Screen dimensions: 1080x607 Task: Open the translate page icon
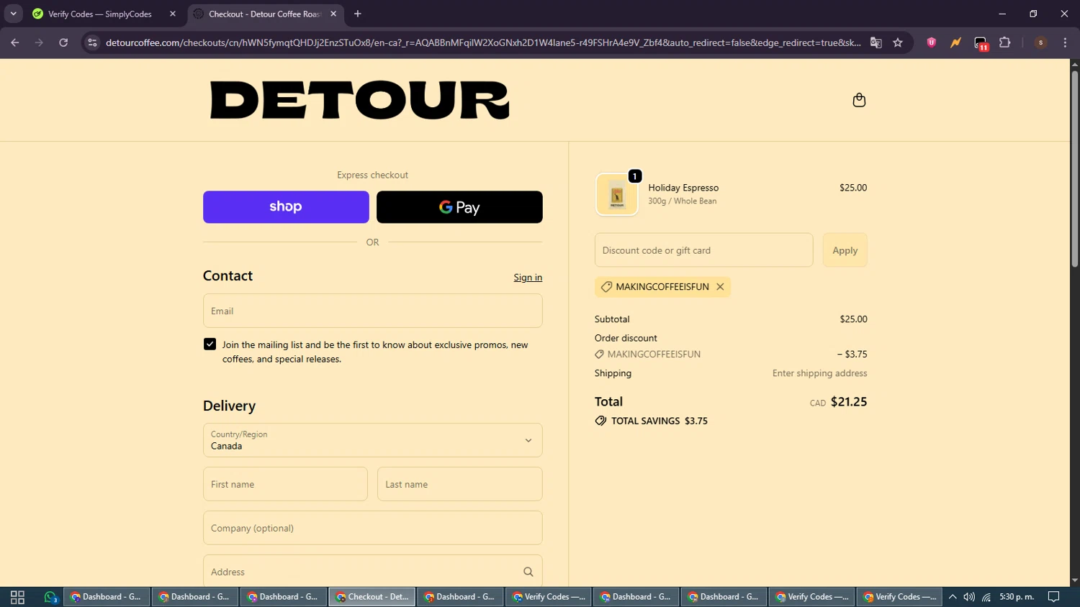coord(876,42)
